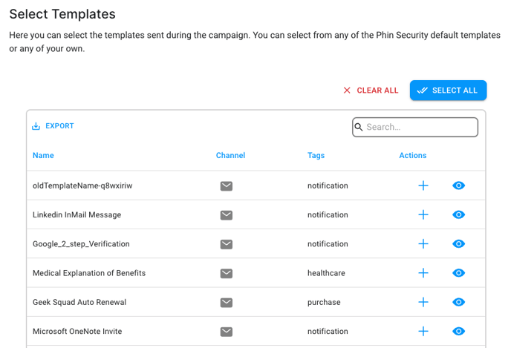Add the oldTemplateName-q8wxiriw template with plus icon
511x348 pixels.
tap(423, 186)
